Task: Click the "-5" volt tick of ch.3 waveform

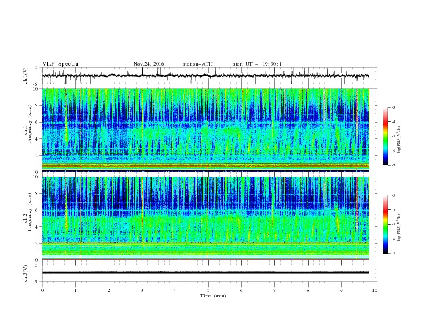Action: [36, 282]
